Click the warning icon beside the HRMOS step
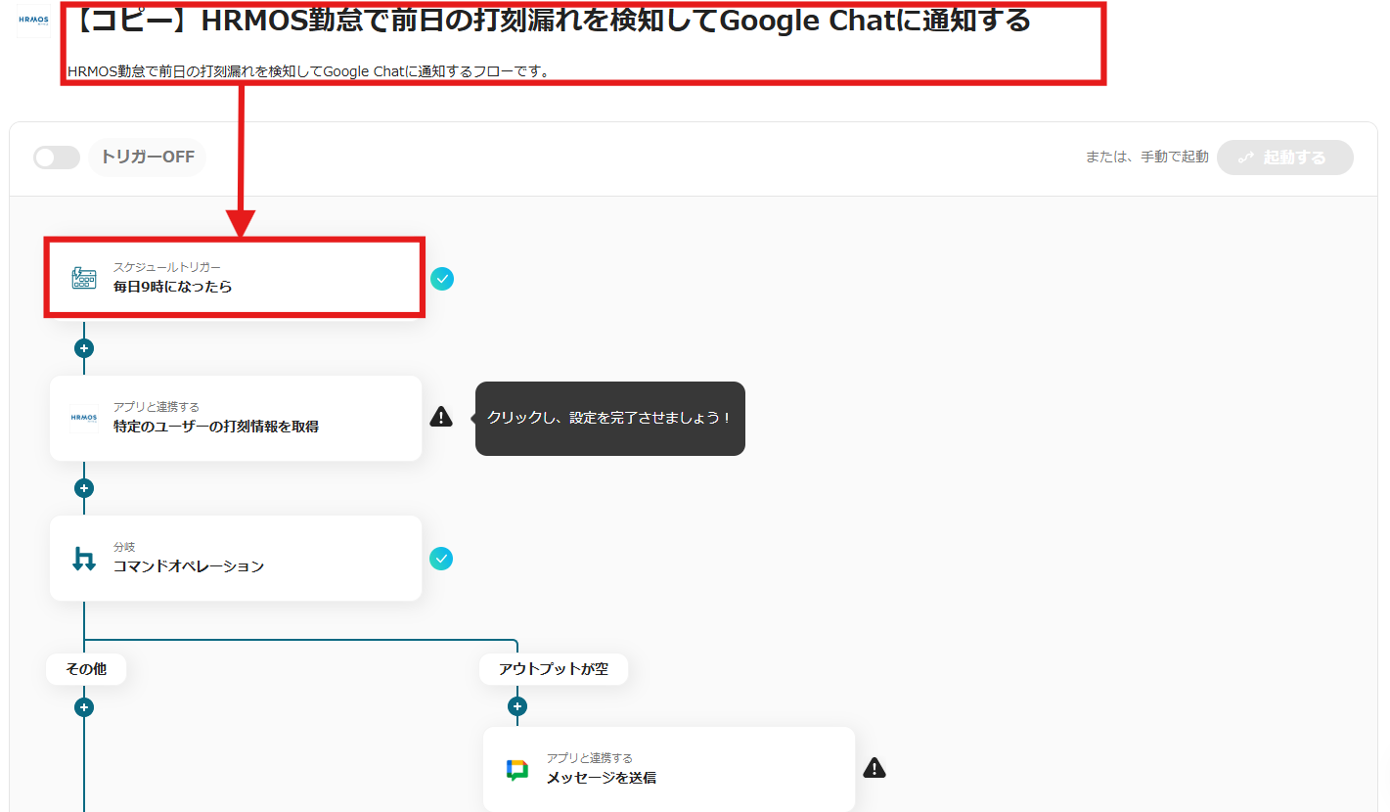Screen dimensions: 1390x812 pyautogui.click(x=442, y=418)
